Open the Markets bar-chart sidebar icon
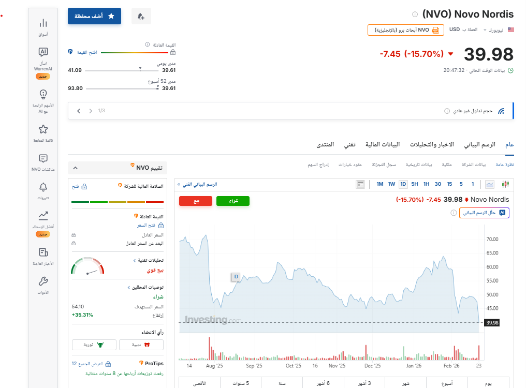 click(x=43, y=23)
